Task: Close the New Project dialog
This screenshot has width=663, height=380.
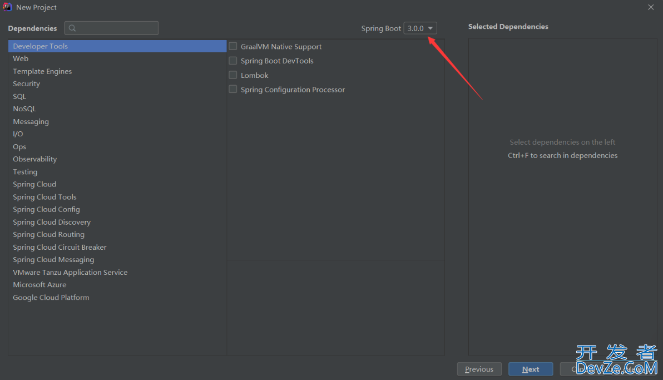Action: 651,7
